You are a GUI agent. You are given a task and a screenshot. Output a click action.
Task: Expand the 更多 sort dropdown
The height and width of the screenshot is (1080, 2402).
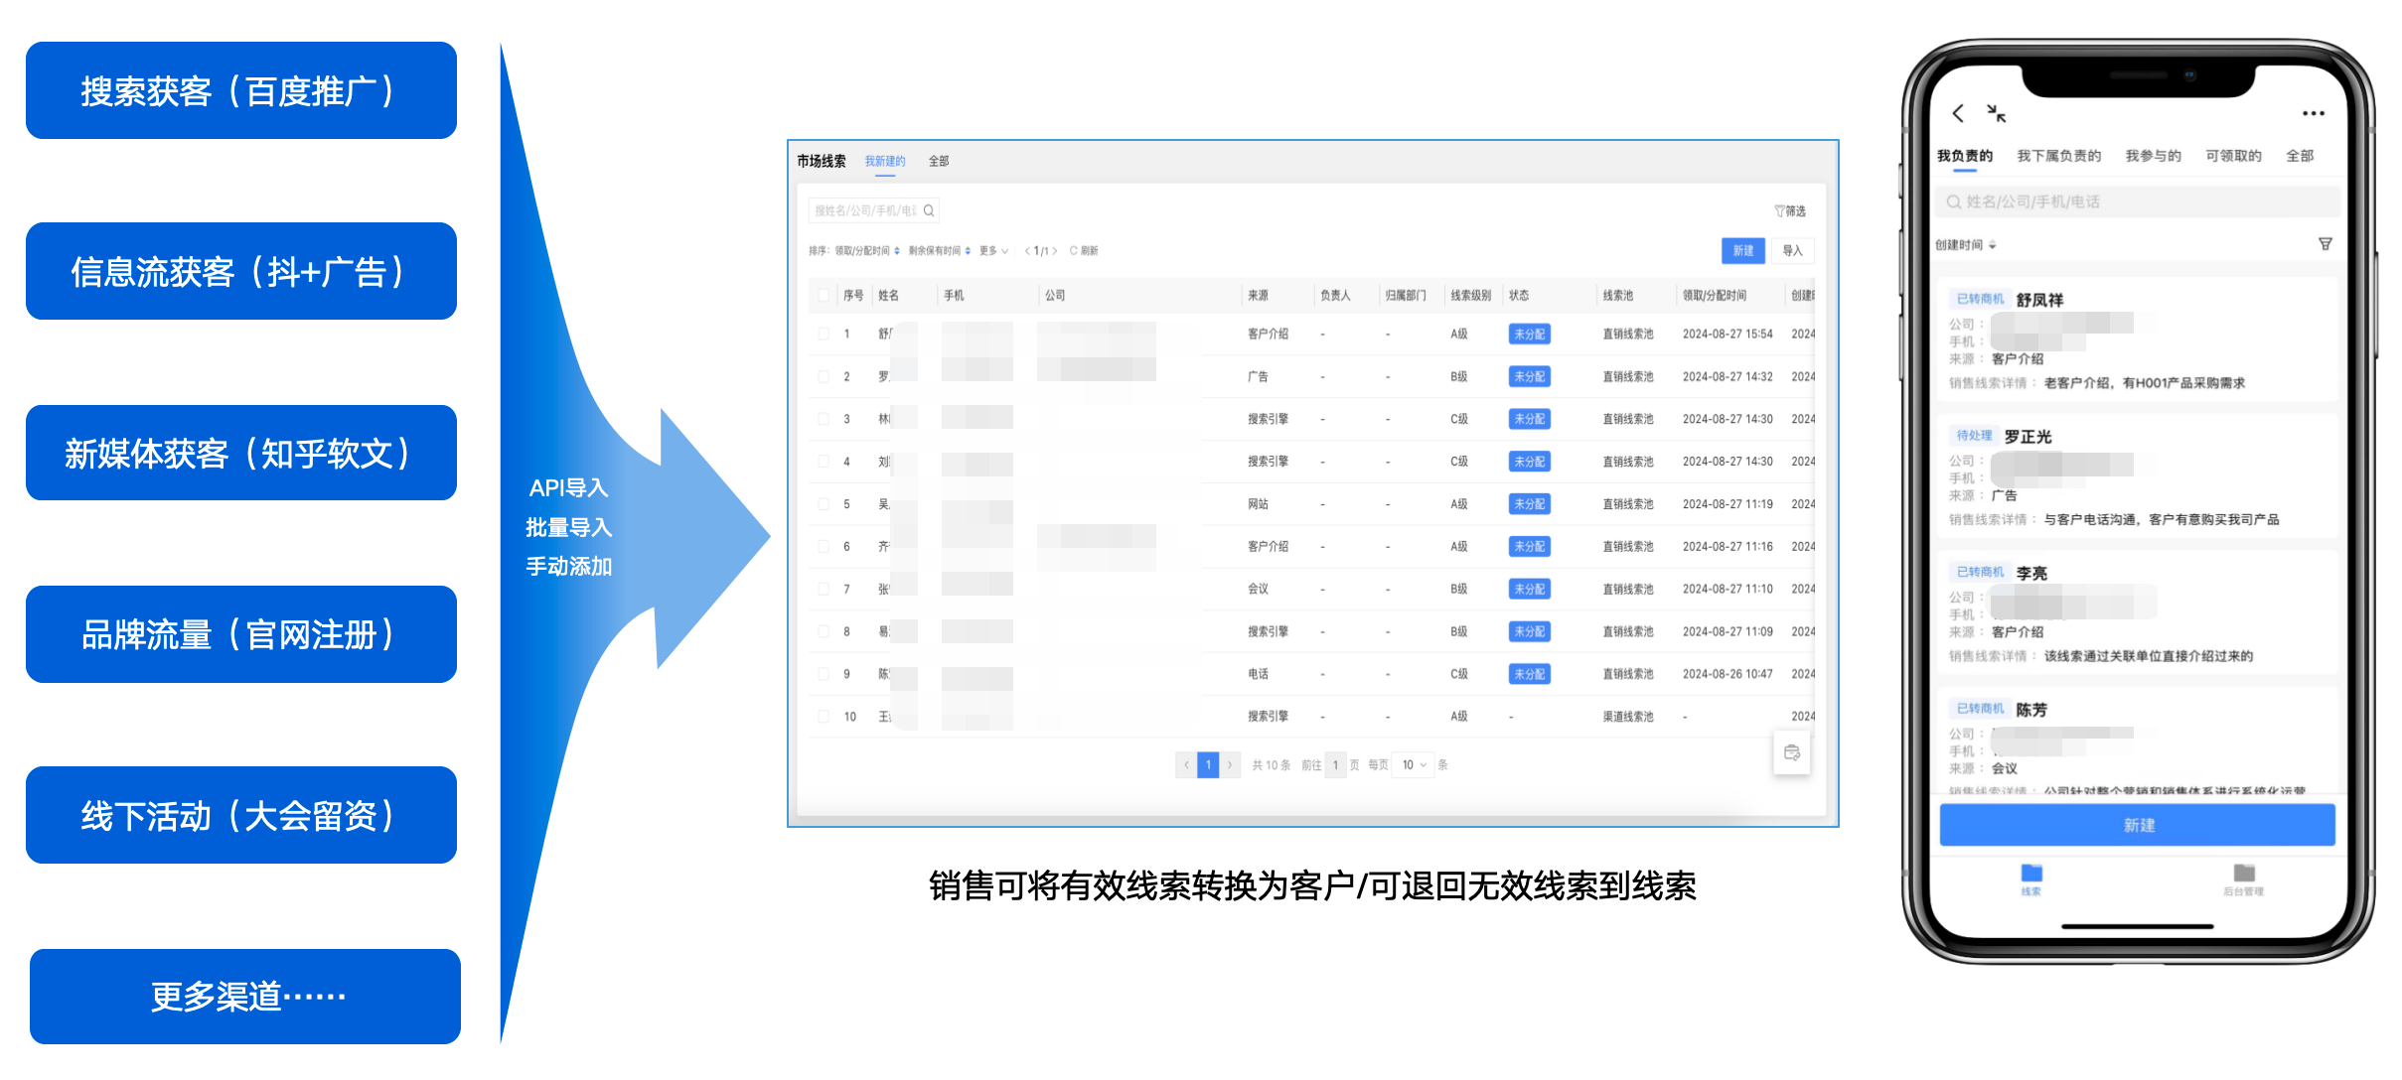click(x=992, y=251)
